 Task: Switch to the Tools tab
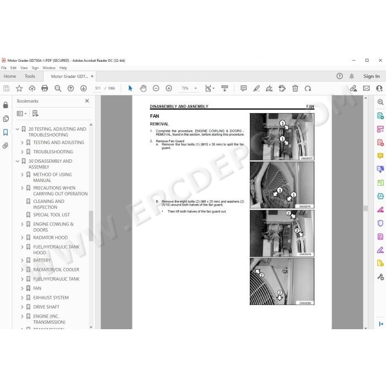(30, 76)
